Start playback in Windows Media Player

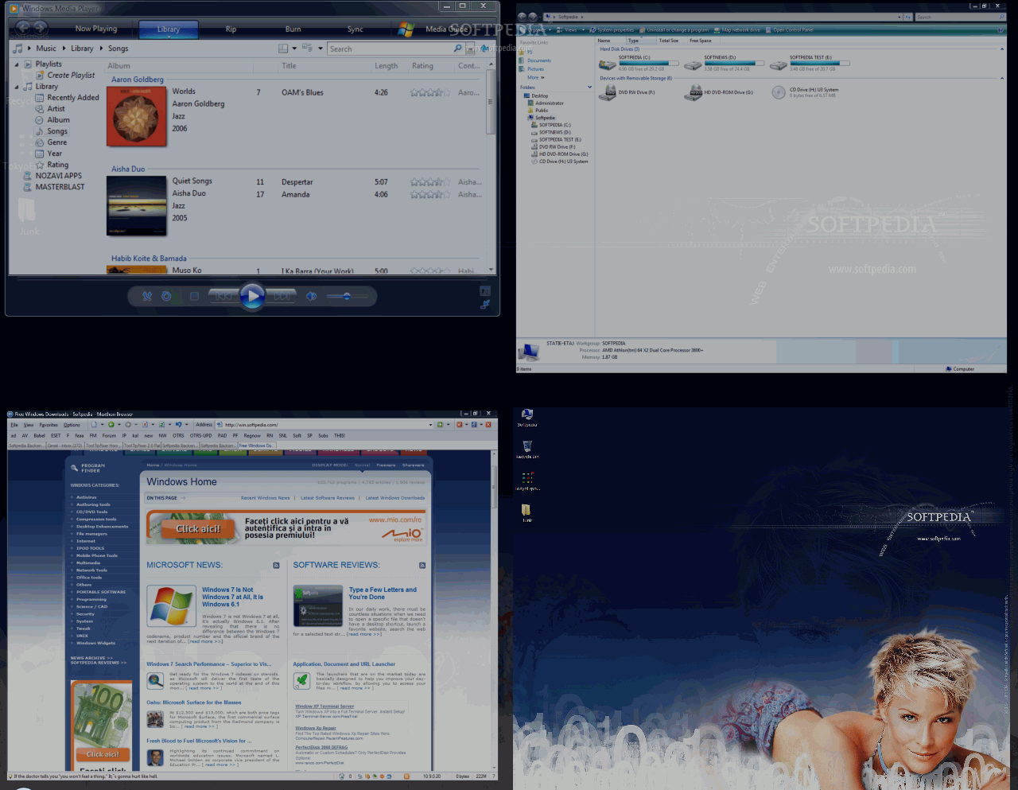[x=252, y=297]
